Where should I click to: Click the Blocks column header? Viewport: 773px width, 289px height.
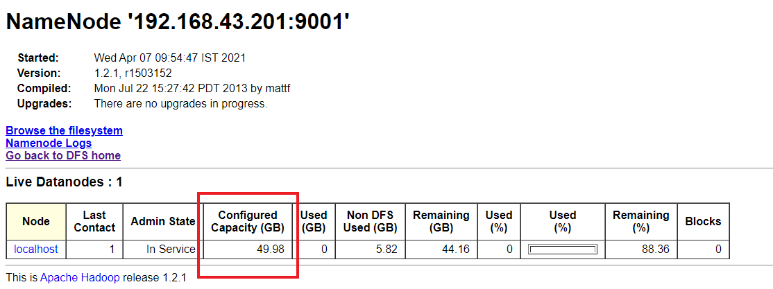703,221
